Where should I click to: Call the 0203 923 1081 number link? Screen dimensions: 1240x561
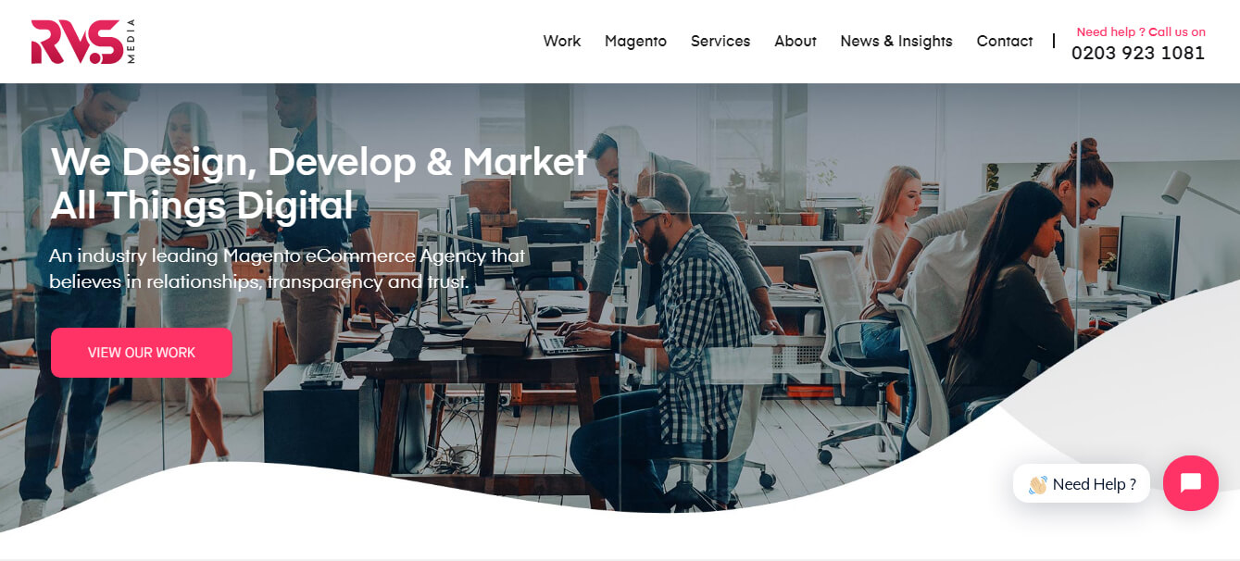(x=1138, y=53)
